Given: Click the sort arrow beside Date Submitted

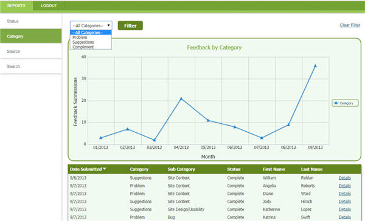Looking at the screenshot, I should pyautogui.click(x=105, y=169).
